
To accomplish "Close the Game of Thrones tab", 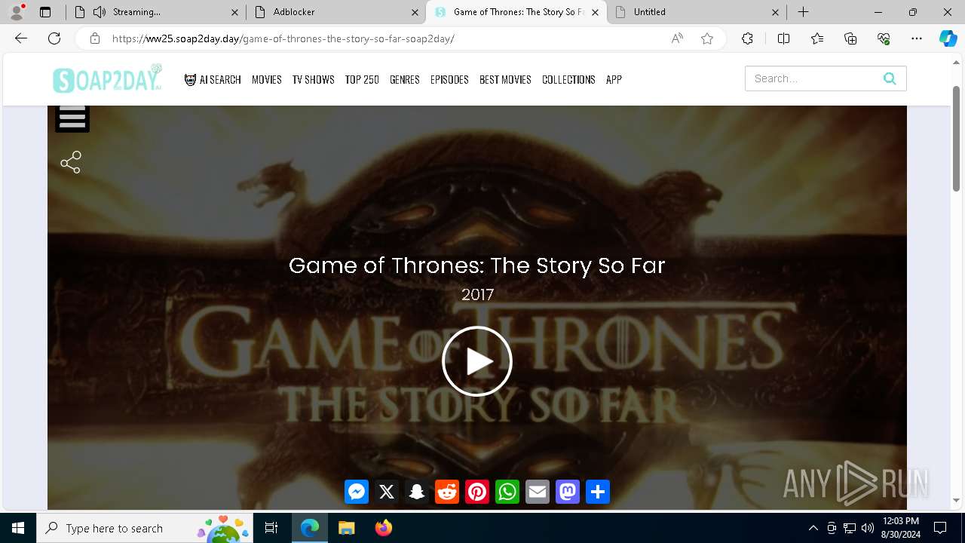I will (595, 12).
